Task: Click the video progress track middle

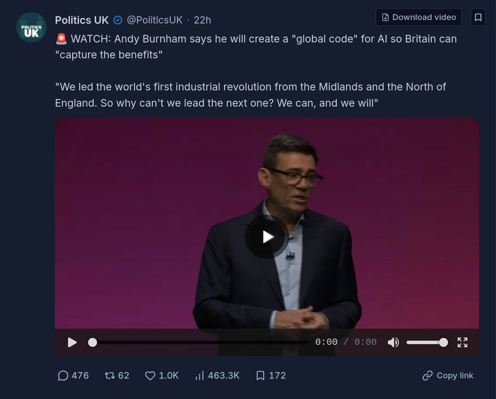Action: (200, 342)
